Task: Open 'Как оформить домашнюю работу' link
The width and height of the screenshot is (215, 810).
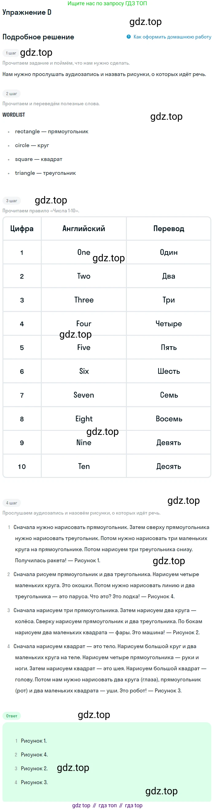Action: (172, 37)
